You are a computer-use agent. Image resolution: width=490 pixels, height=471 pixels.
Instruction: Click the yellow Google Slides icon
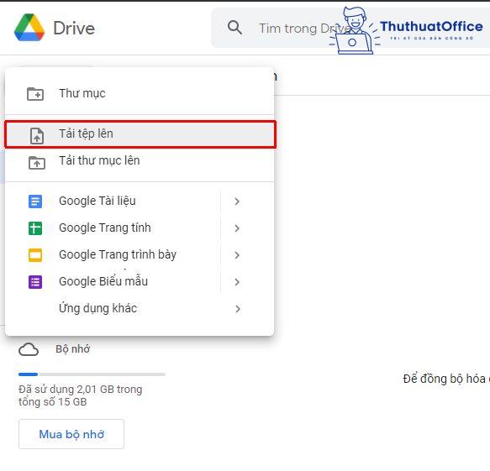[x=35, y=255]
